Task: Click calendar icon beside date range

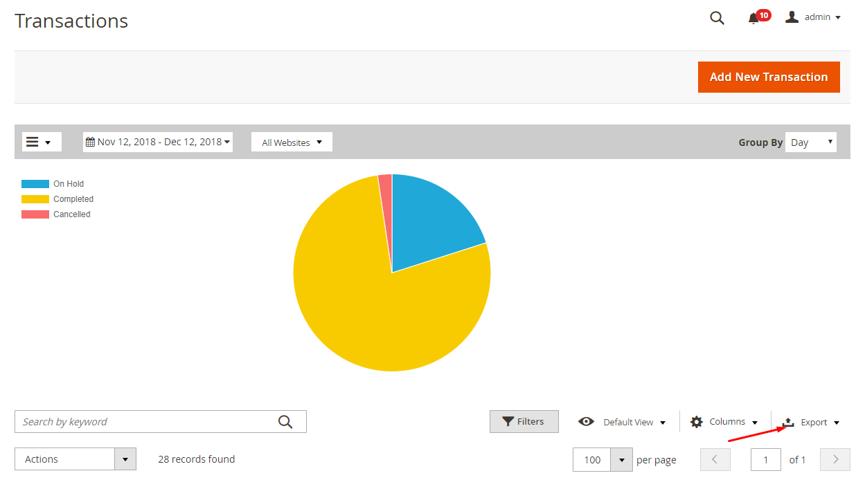Action: tap(90, 142)
